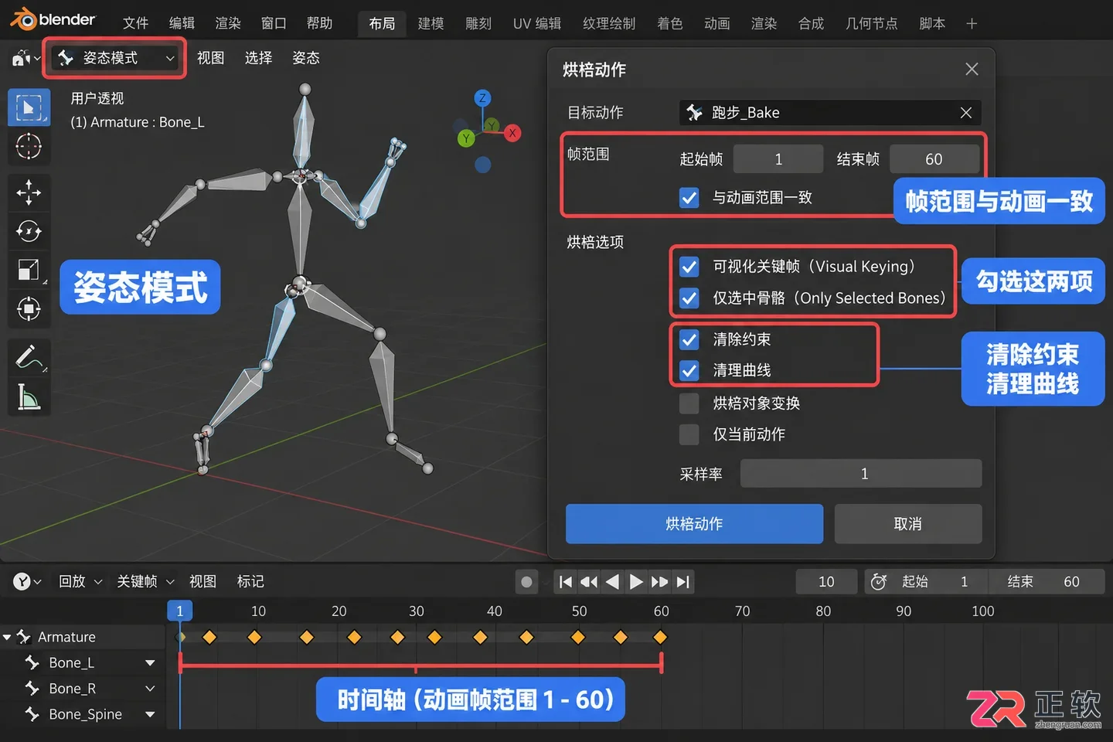Open the 选择 menu in viewport header

tap(258, 58)
